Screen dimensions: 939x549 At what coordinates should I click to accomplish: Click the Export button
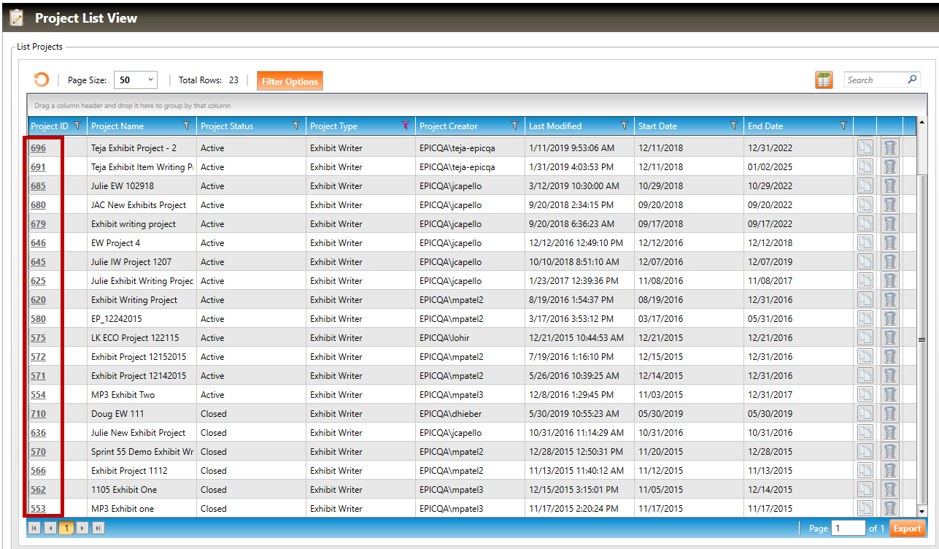click(x=907, y=529)
